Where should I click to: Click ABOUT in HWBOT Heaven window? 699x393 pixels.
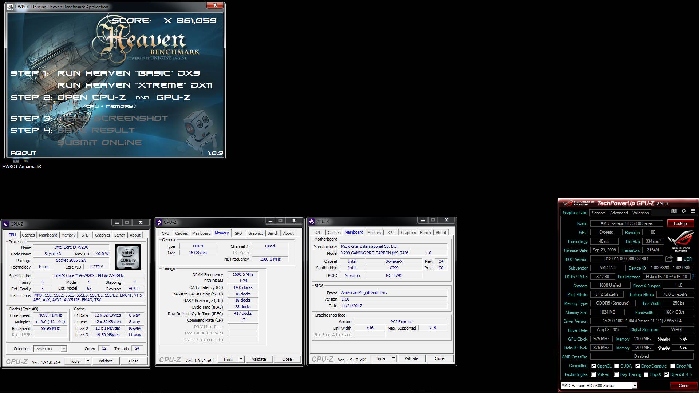coord(23,153)
